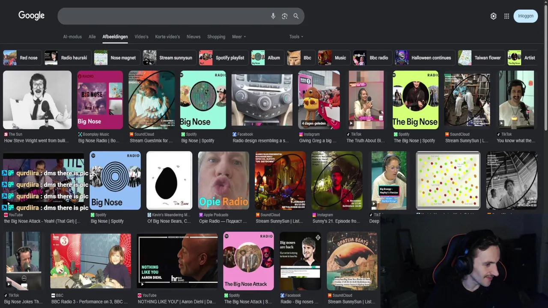This screenshot has width=548, height=308.
Task: Select the Bbc filter chip
Action: point(301,58)
